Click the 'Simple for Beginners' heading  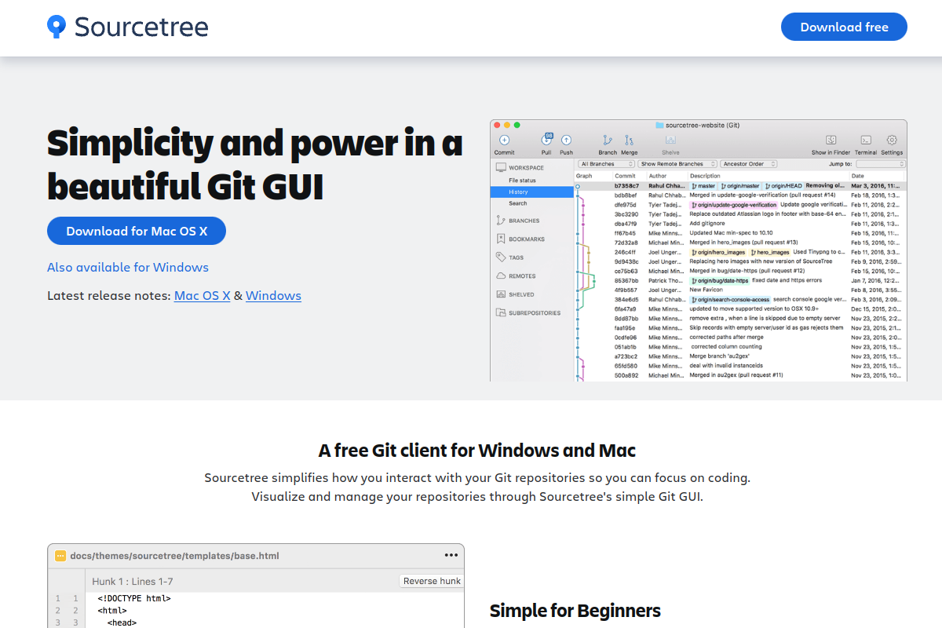click(575, 610)
